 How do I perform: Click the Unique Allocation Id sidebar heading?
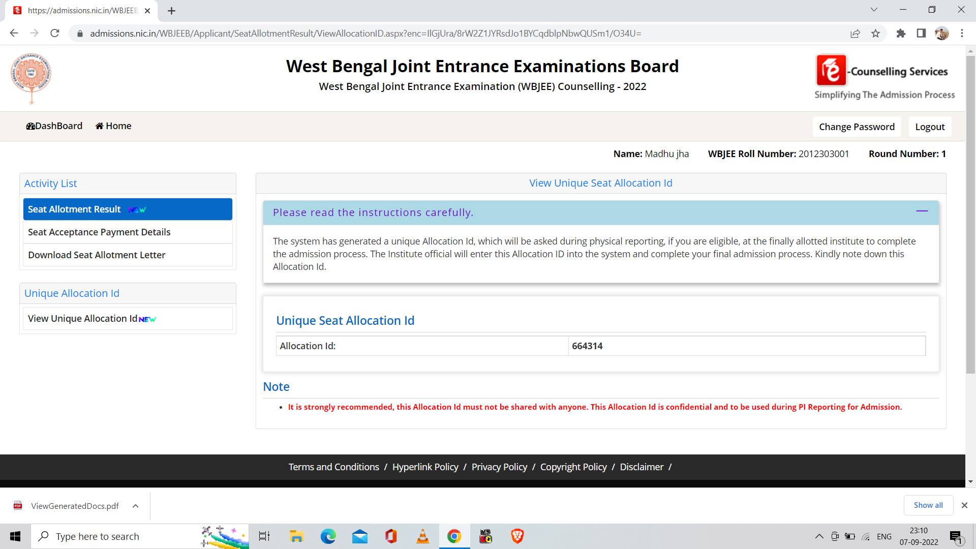[72, 293]
